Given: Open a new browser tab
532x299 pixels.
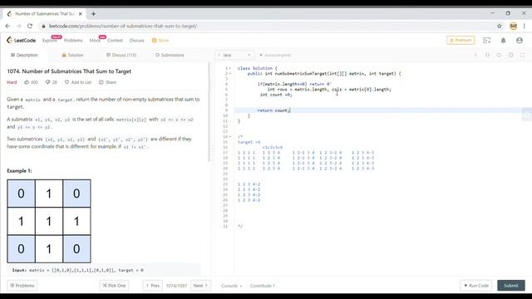Looking at the screenshot, I should pyautogui.click(x=93, y=14).
